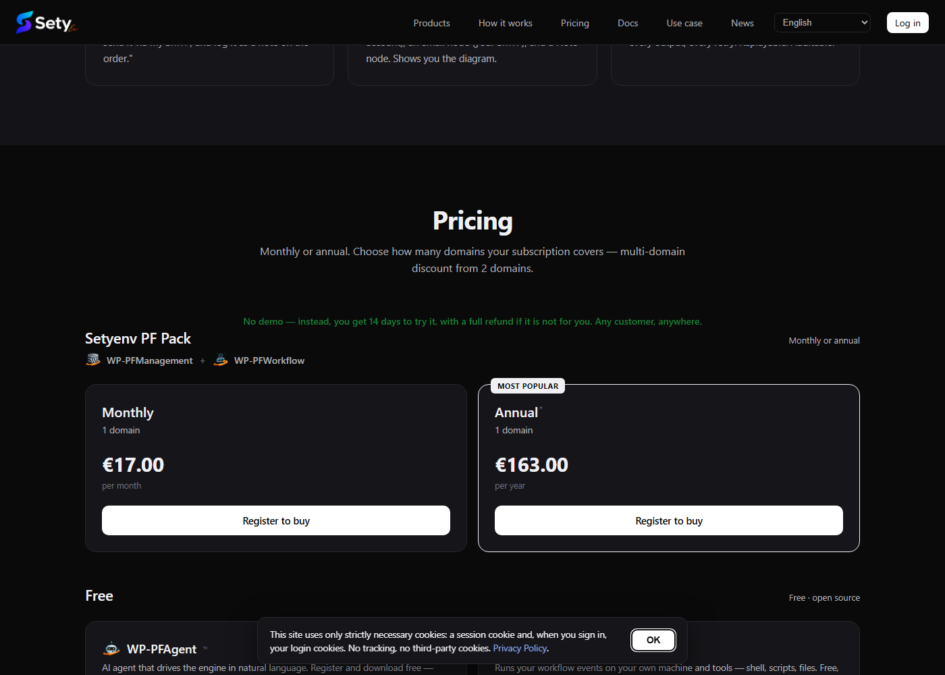Register to buy the Monthly plan

point(276,520)
